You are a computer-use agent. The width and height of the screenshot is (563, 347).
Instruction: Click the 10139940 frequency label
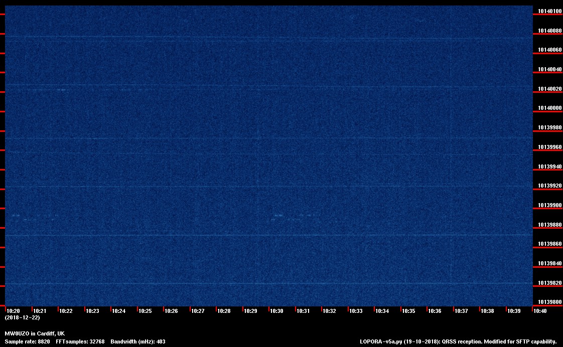[549, 166]
